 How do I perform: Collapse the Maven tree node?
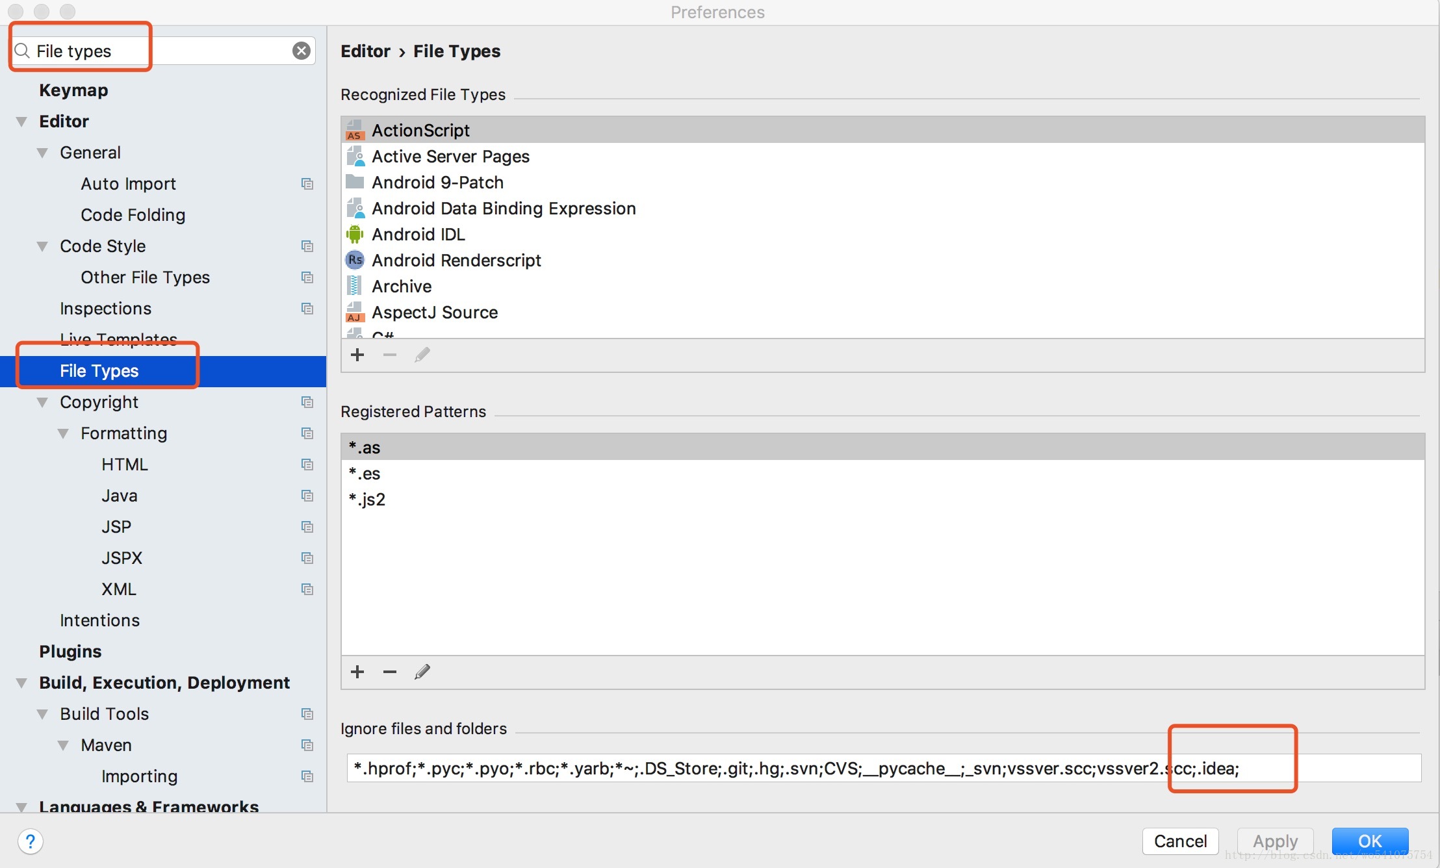click(x=63, y=745)
